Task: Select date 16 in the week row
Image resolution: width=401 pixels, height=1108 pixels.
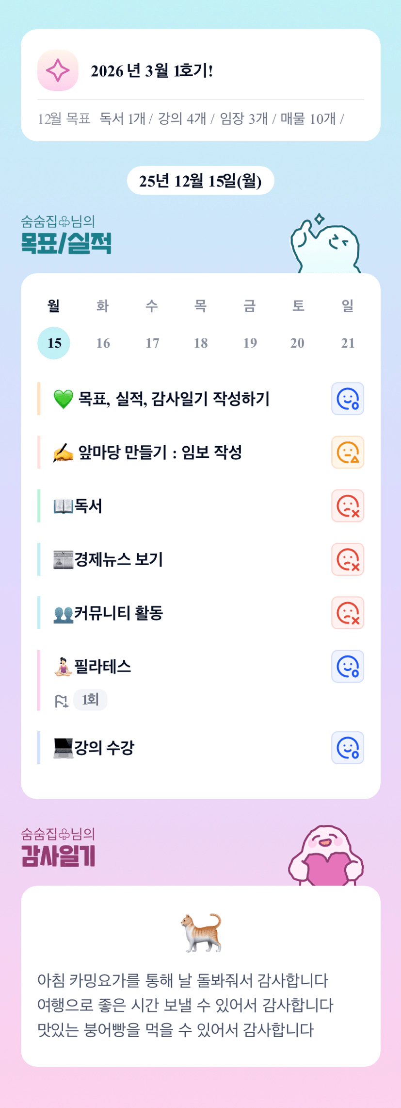Action: [103, 343]
